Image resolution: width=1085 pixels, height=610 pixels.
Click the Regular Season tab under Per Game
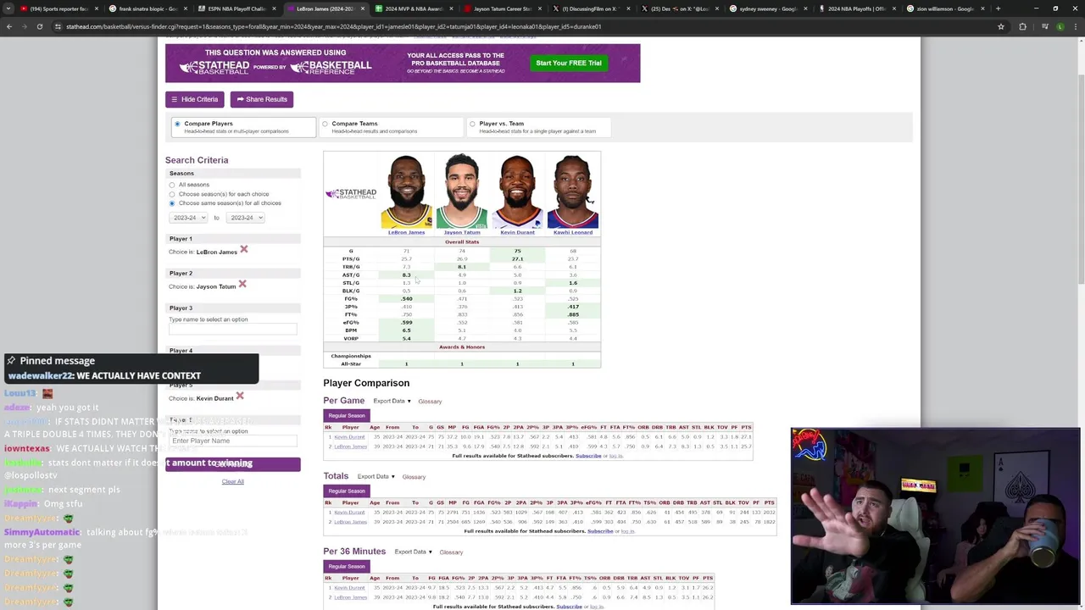pyautogui.click(x=346, y=416)
